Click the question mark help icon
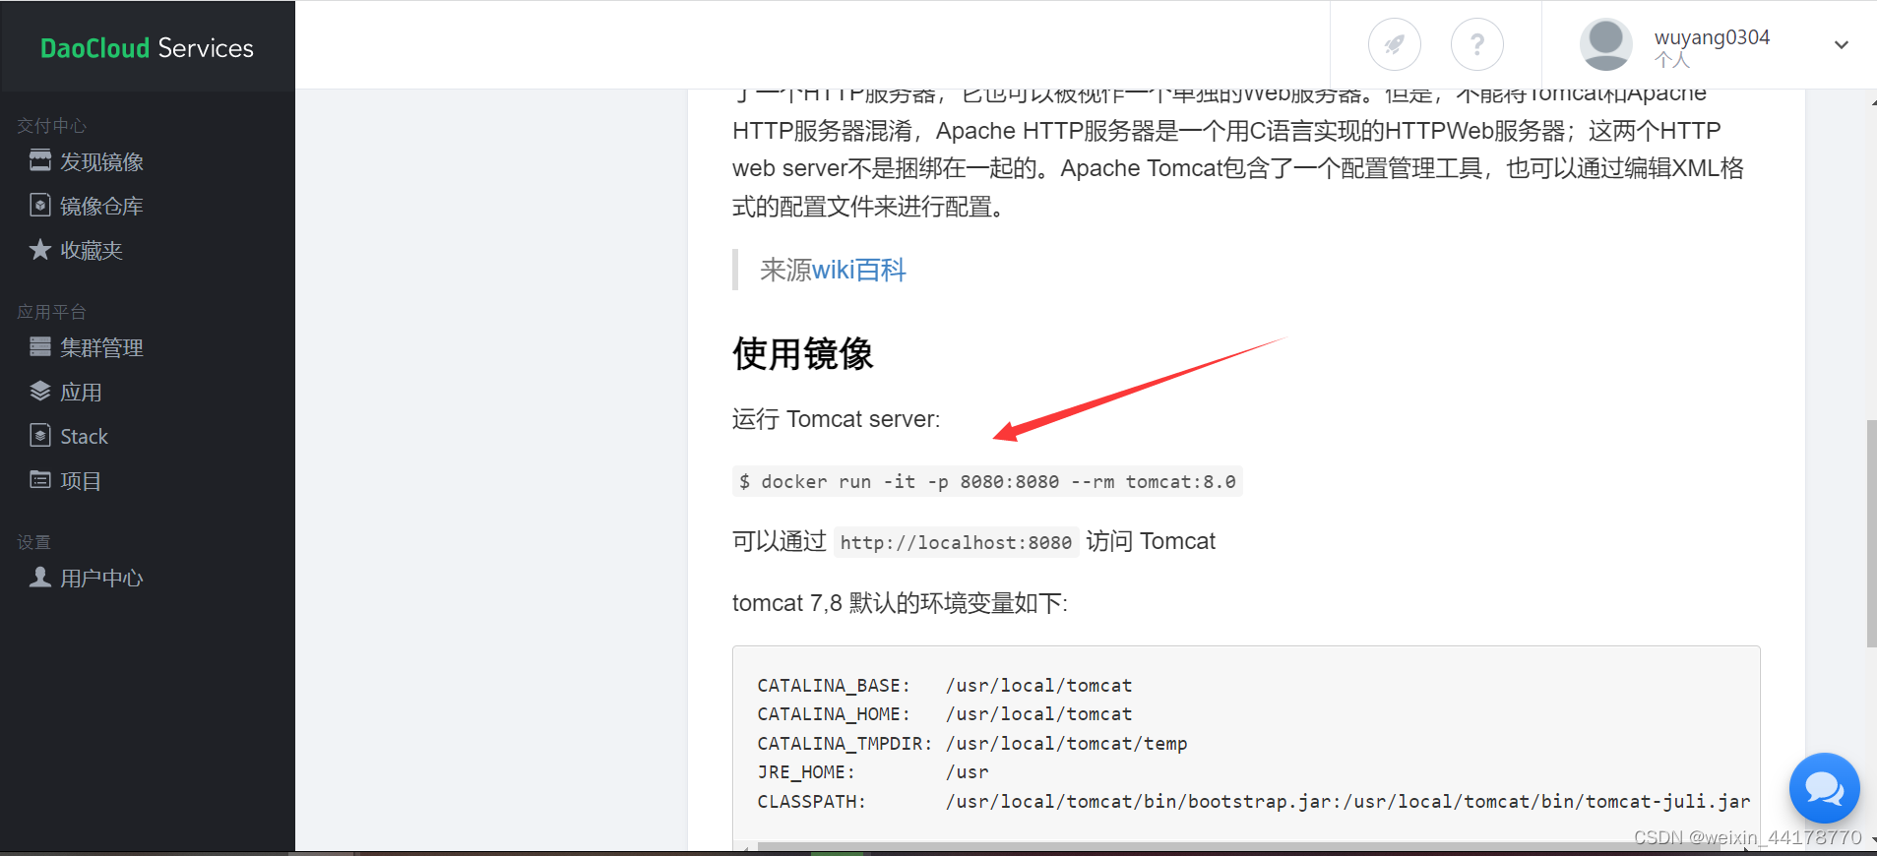 1476,44
